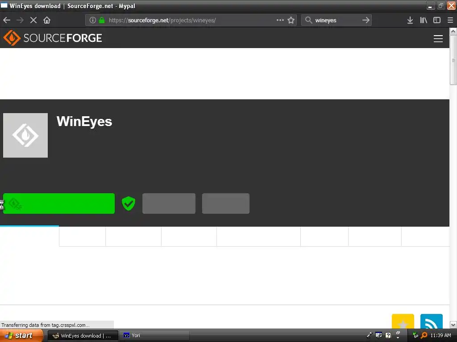Click the green shield checkmark icon
This screenshot has width=457, height=342.
pyautogui.click(x=128, y=203)
